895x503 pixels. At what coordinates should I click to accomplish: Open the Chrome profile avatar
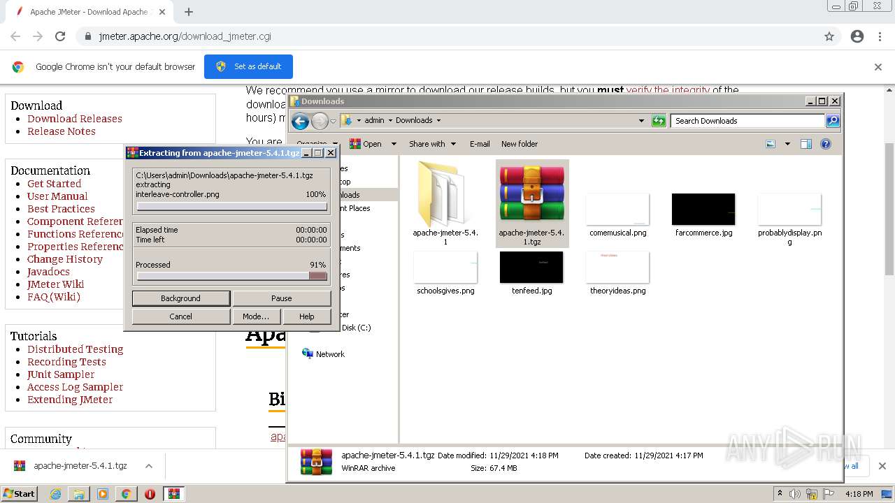[x=857, y=36]
